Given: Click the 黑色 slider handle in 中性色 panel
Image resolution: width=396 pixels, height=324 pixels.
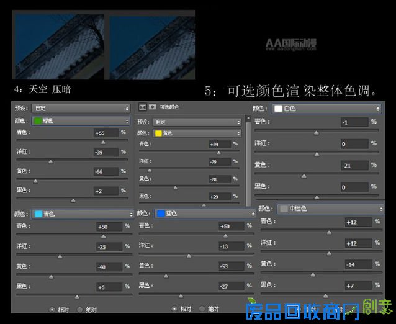Looking at the screenshot, I should tap(325, 295).
